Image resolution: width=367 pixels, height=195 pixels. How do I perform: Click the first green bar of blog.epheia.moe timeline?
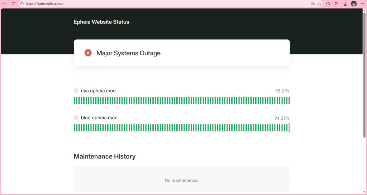[x=75, y=128]
